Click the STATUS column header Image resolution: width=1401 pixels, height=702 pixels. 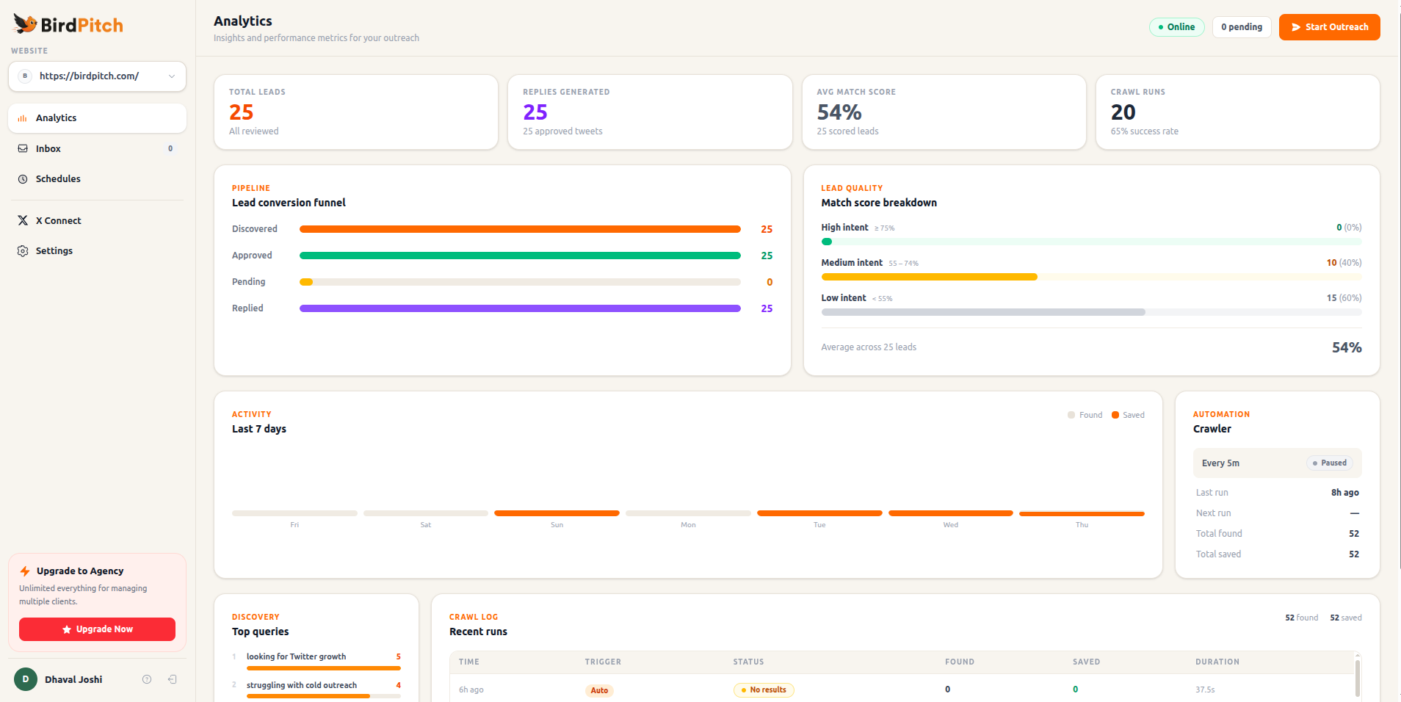[x=748, y=662]
